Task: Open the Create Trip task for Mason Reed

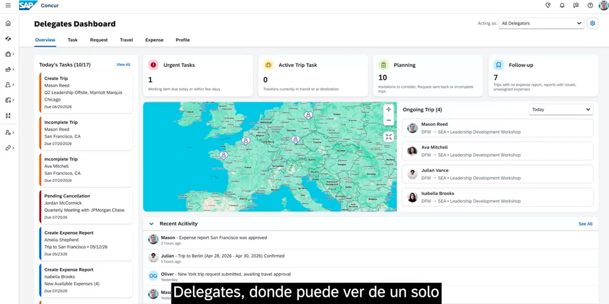Action: click(x=86, y=93)
